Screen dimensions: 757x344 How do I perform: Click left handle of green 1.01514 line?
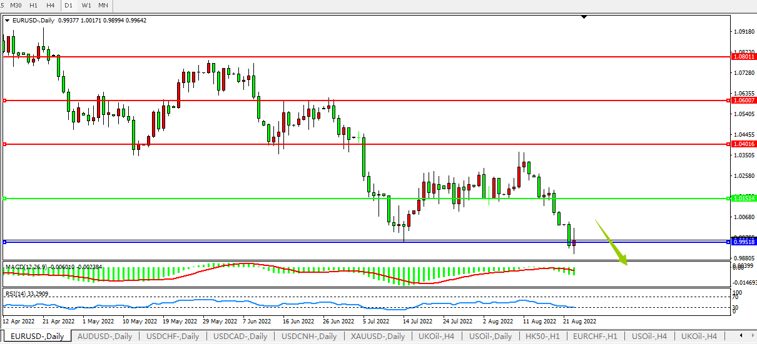(4, 199)
